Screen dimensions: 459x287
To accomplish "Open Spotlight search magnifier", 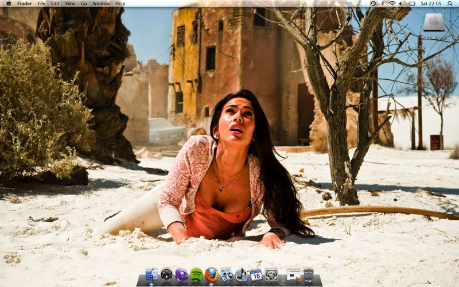I will click(450, 3).
